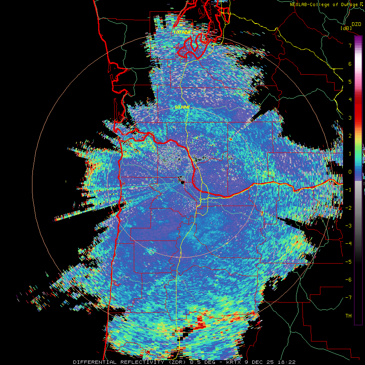Screen dimensions: 365x365
Task: Click the -6 dB scale label
Action: (348, 280)
